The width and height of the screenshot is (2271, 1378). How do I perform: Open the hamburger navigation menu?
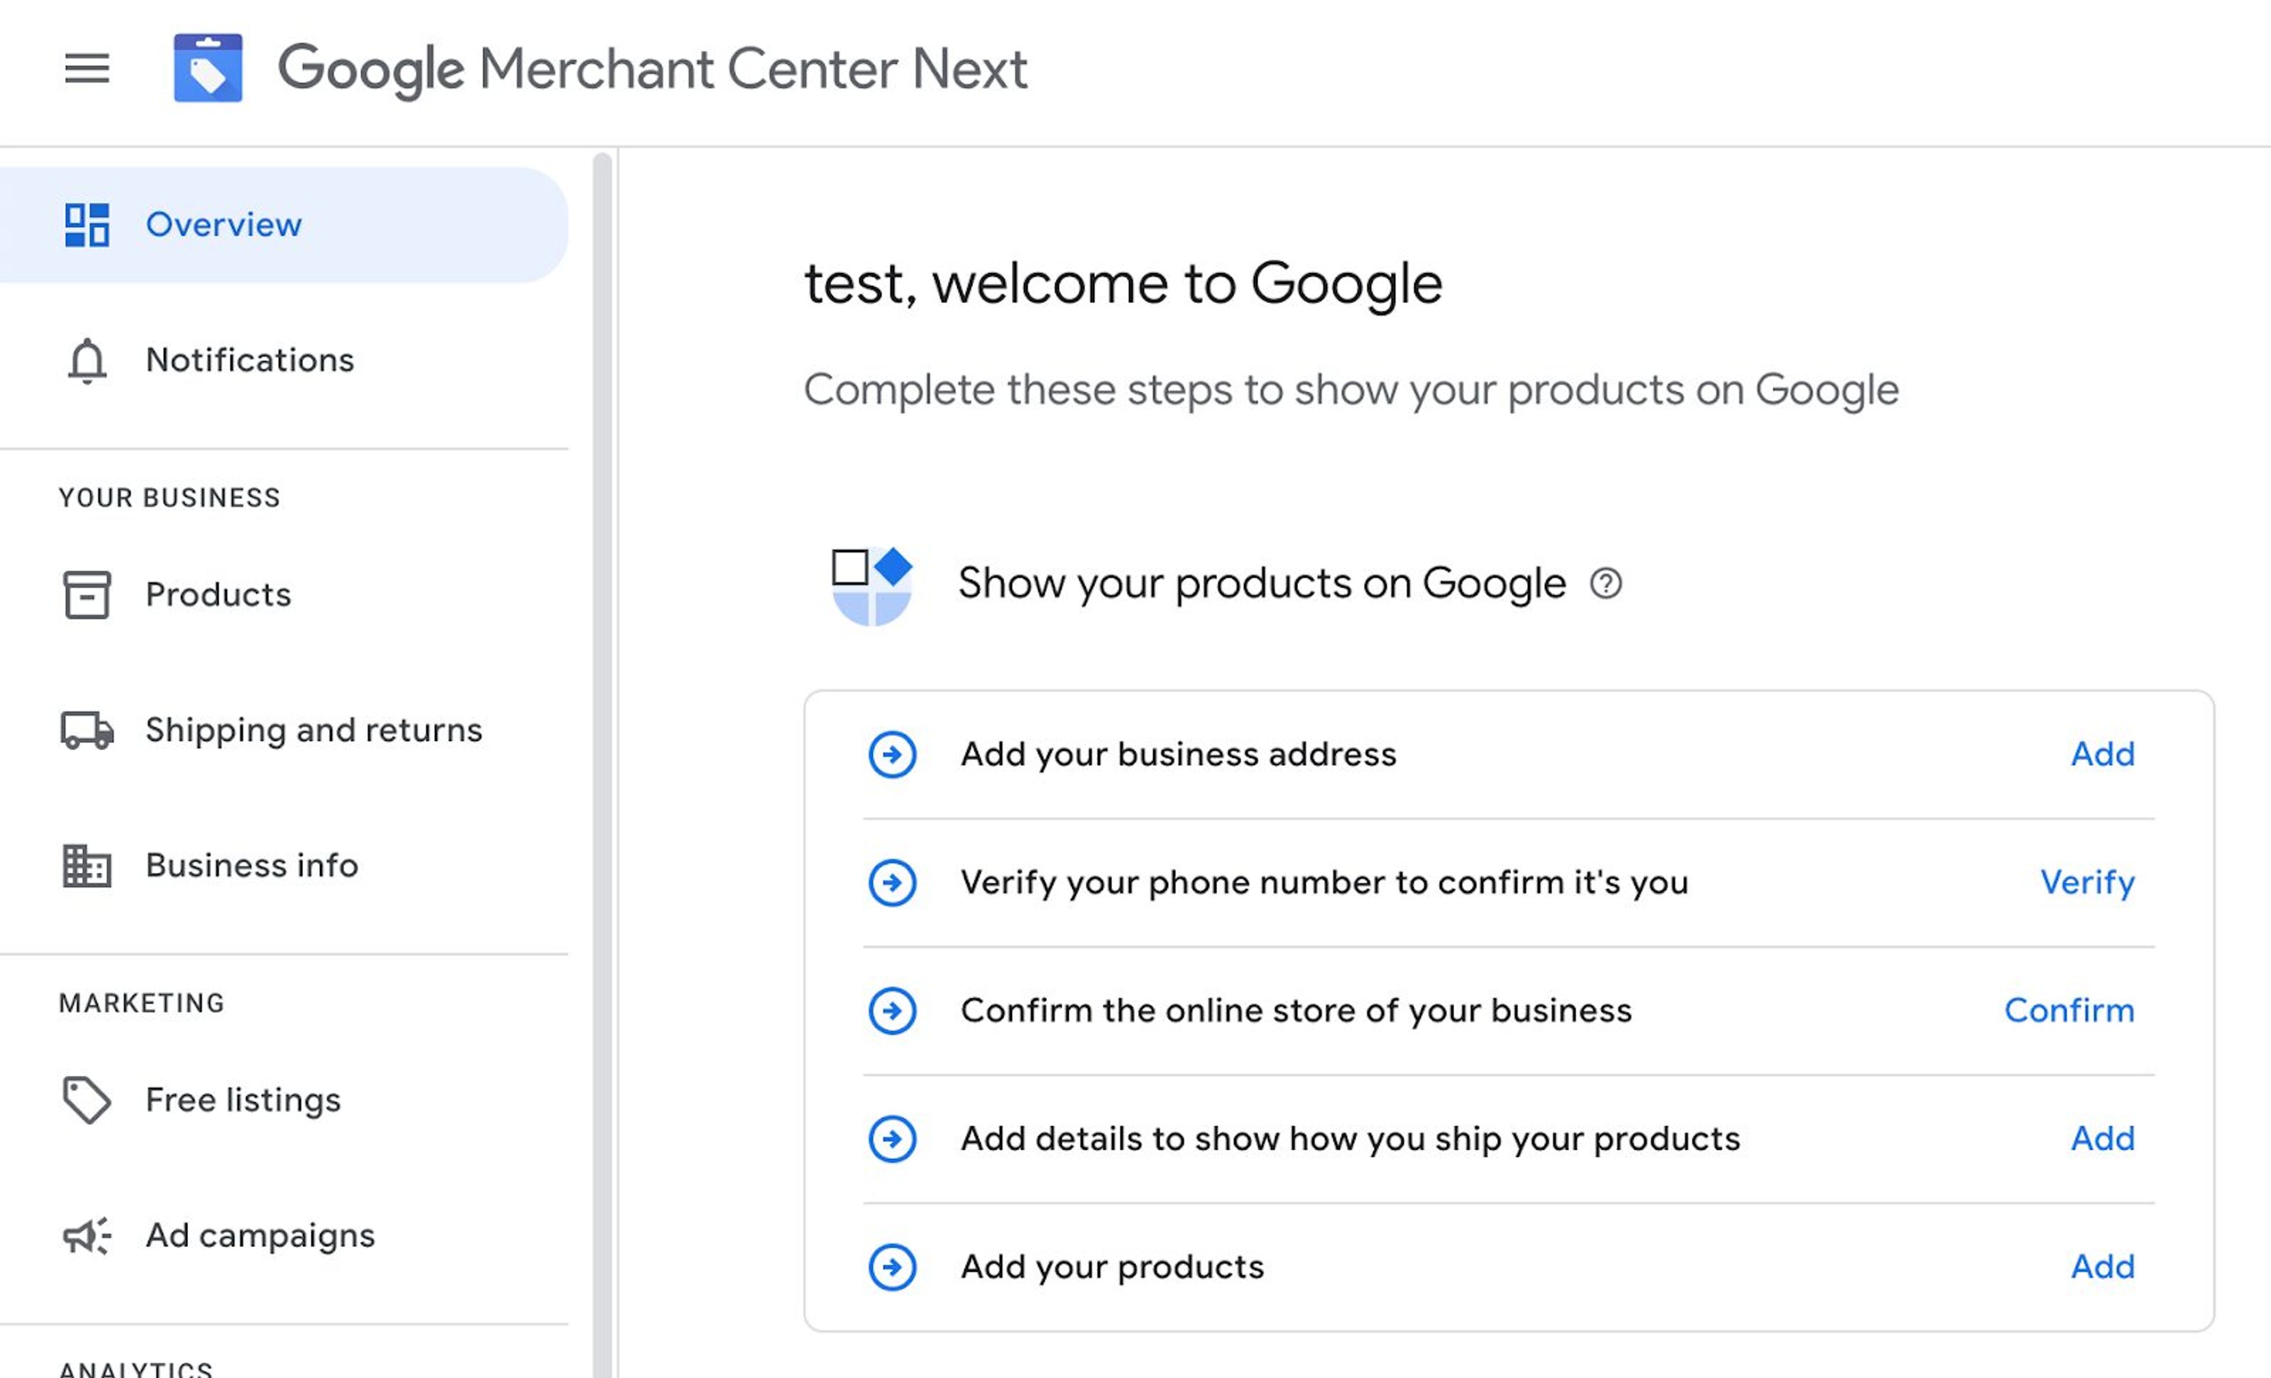click(x=86, y=68)
